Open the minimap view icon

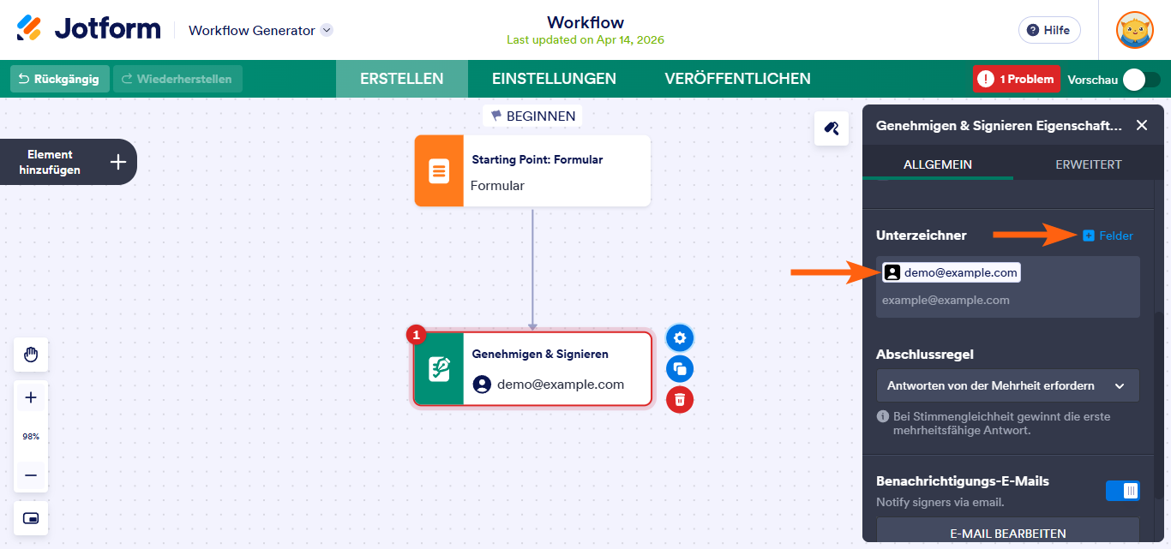click(30, 517)
